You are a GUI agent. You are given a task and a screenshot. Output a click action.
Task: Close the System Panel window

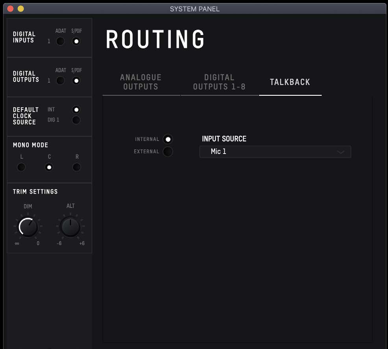tap(10, 9)
